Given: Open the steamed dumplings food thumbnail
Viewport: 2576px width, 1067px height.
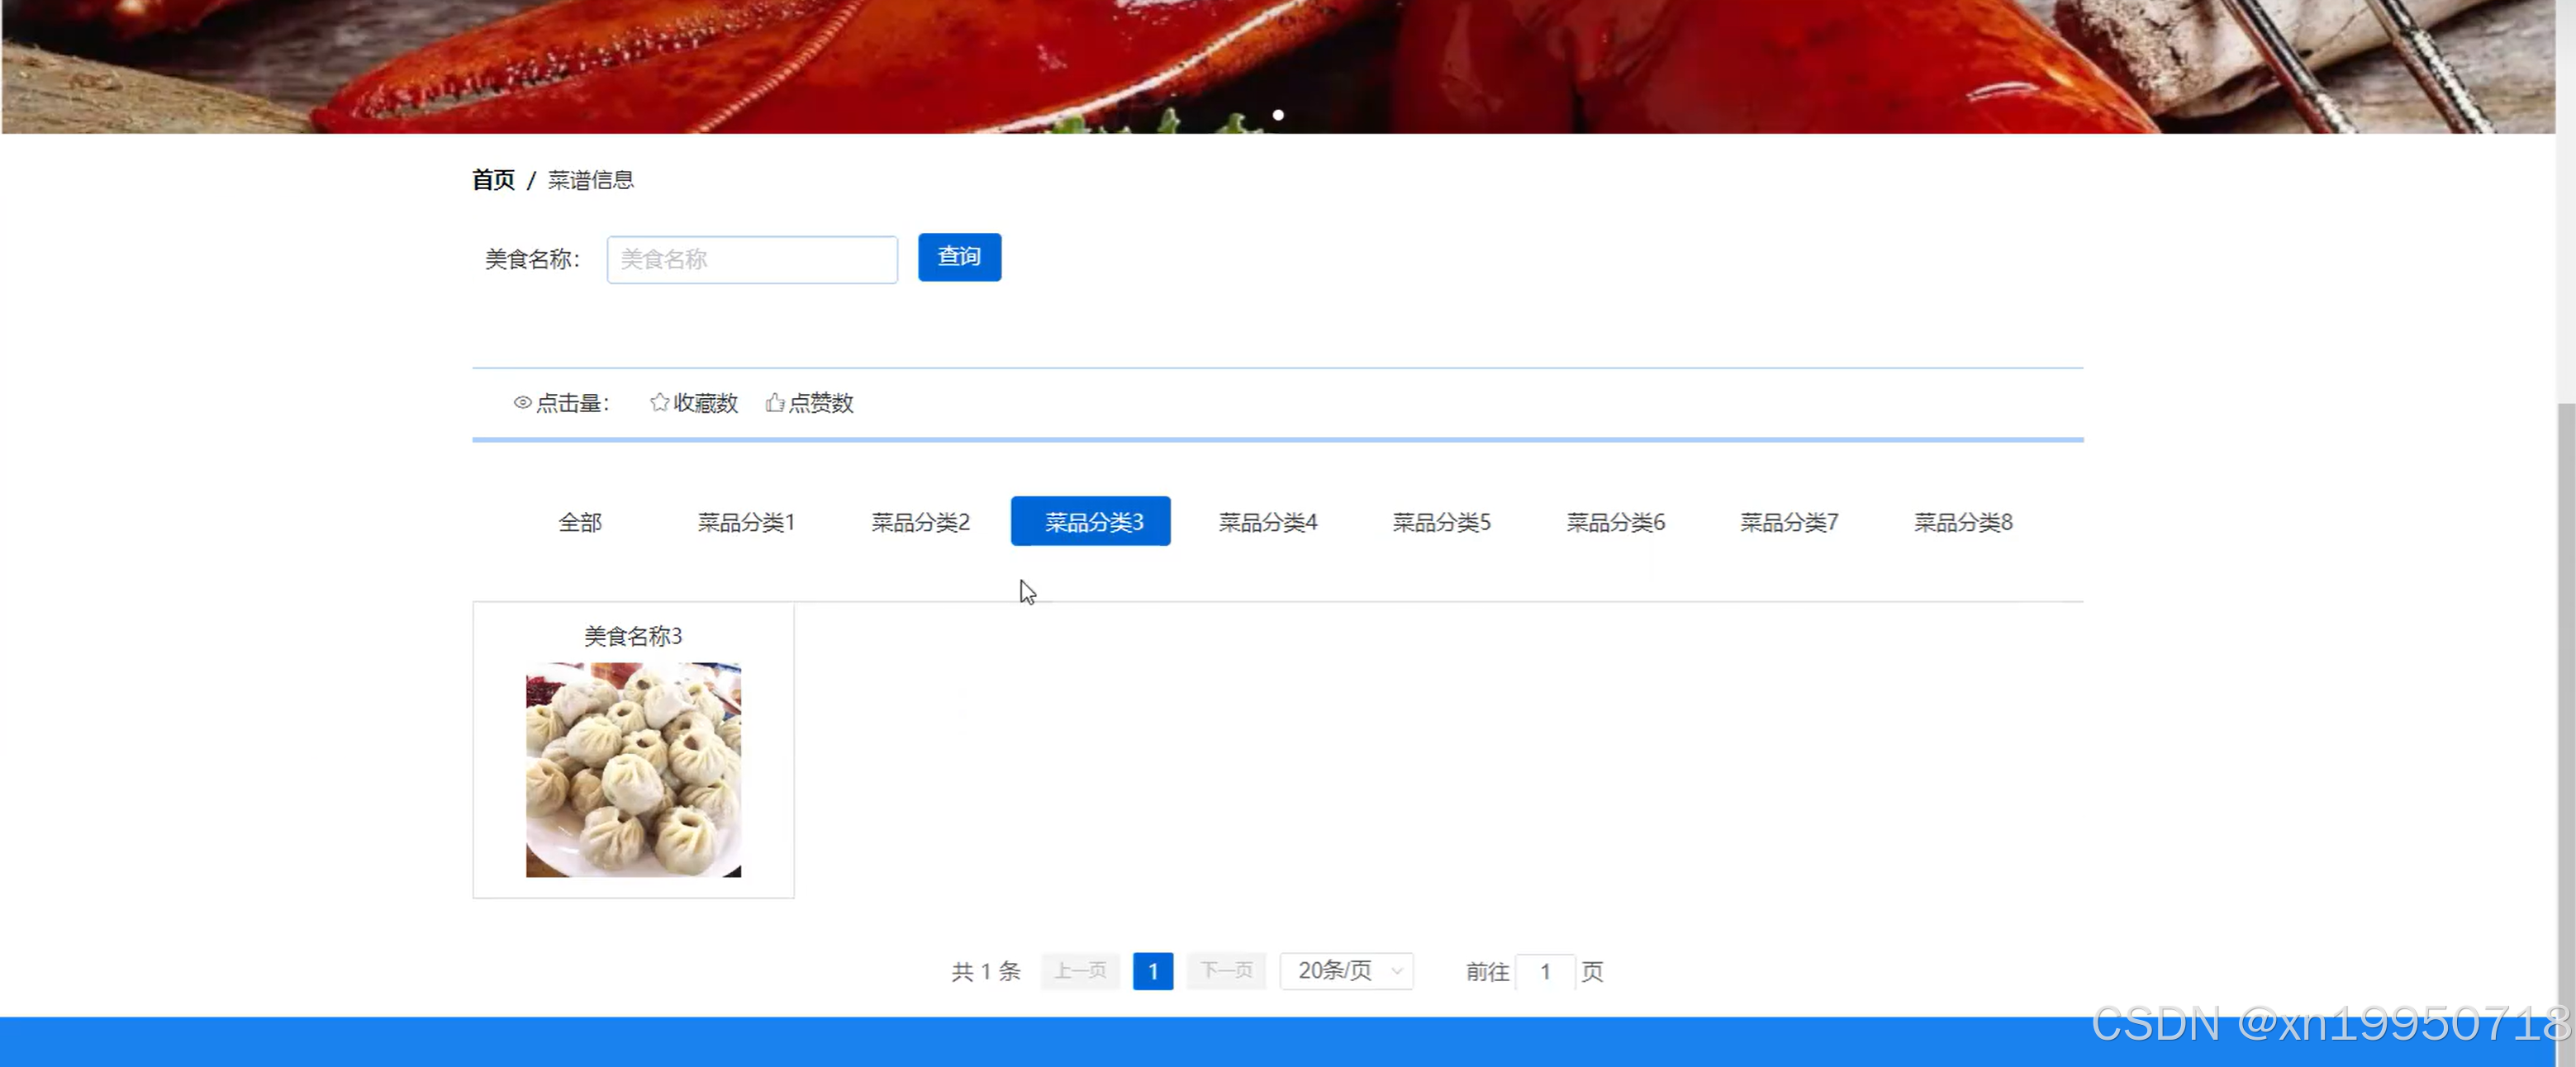Looking at the screenshot, I should pyautogui.click(x=634, y=770).
